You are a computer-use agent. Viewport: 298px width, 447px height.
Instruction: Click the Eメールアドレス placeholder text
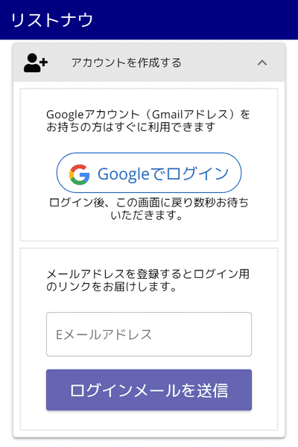coord(104,335)
